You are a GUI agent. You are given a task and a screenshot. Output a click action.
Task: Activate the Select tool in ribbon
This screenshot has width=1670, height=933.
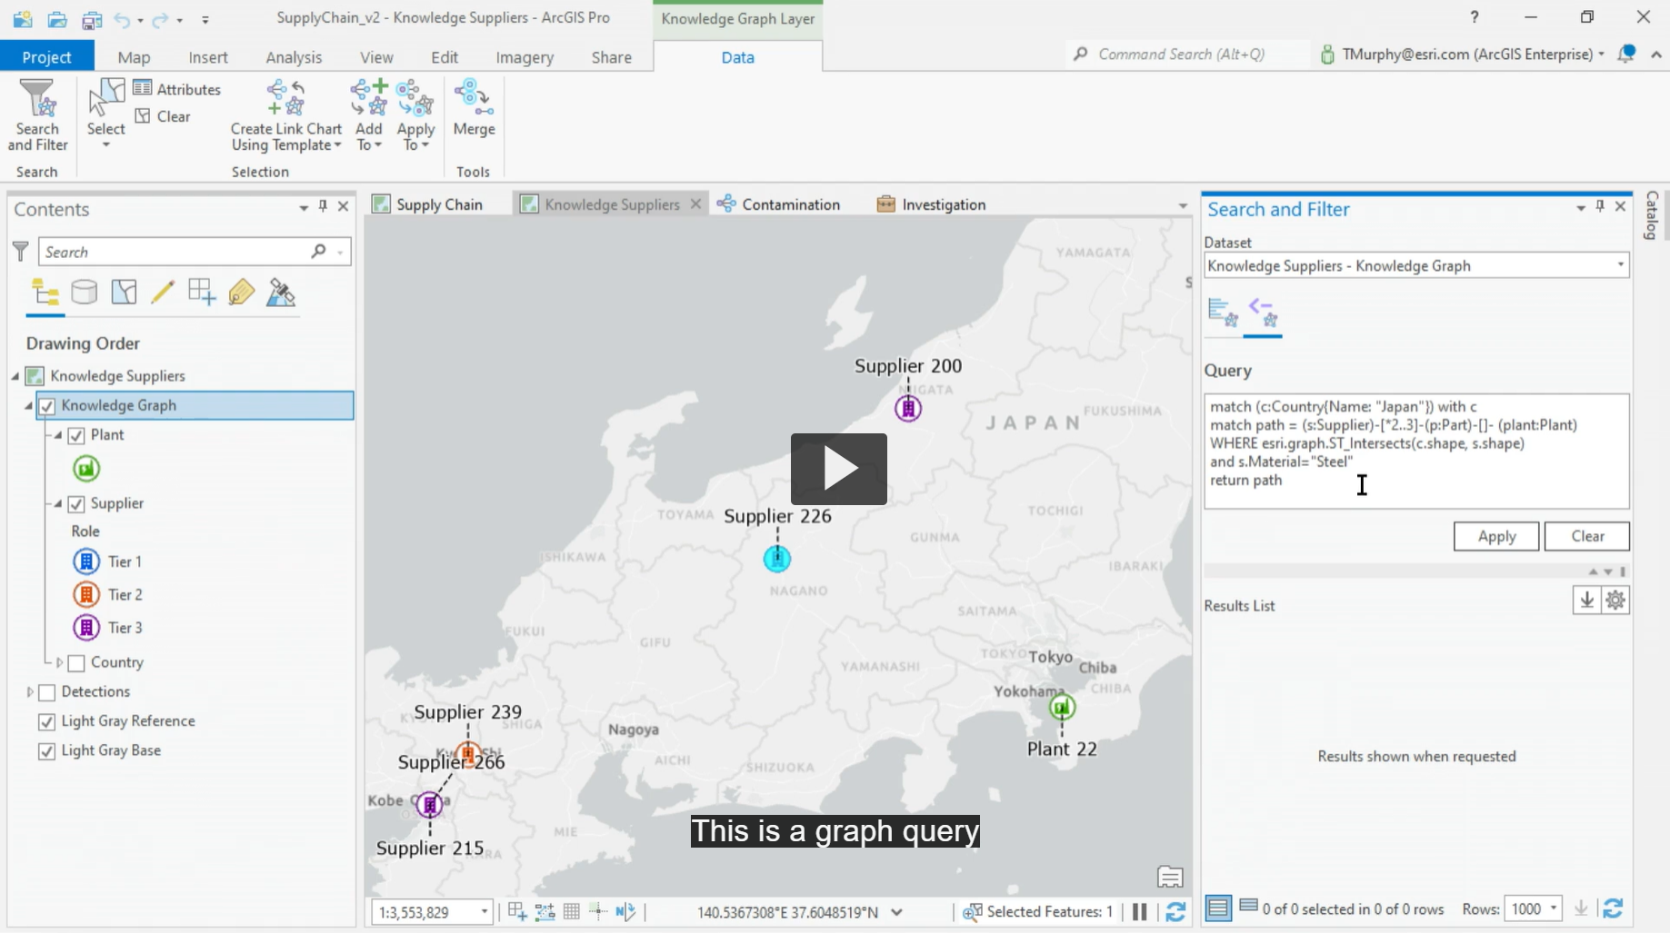pyautogui.click(x=106, y=113)
